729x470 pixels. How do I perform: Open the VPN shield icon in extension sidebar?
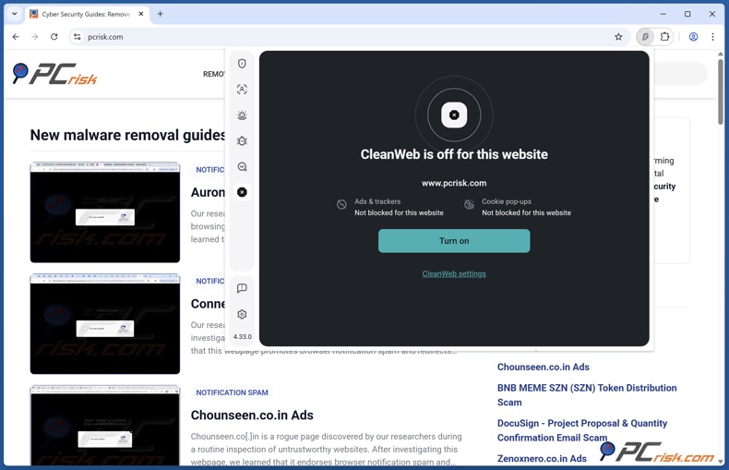pos(242,64)
